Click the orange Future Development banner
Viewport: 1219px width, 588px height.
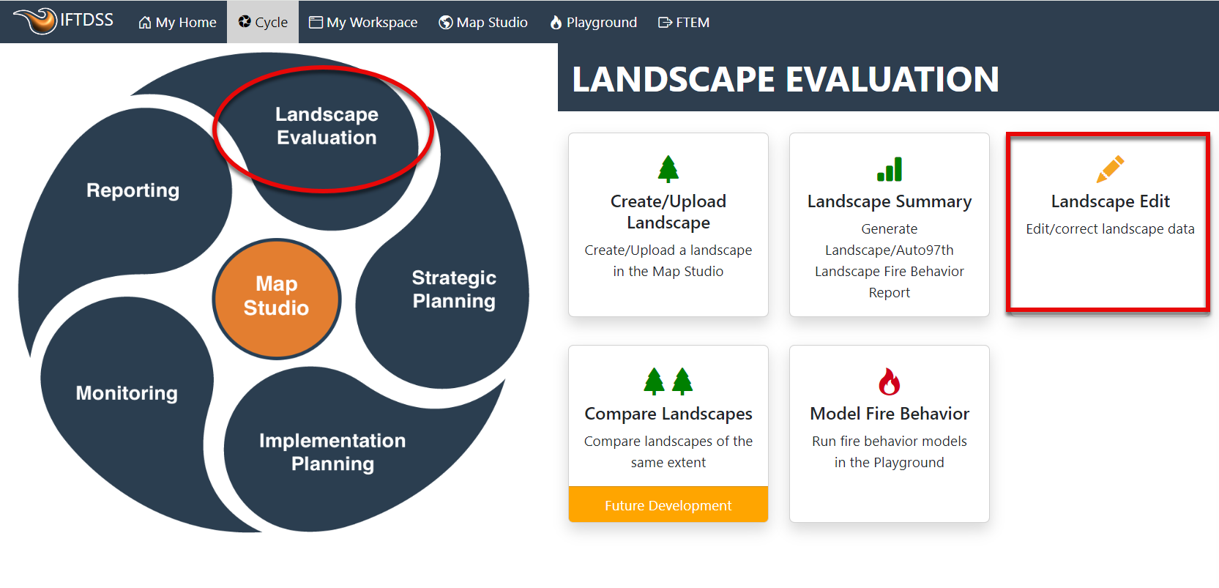click(x=668, y=505)
